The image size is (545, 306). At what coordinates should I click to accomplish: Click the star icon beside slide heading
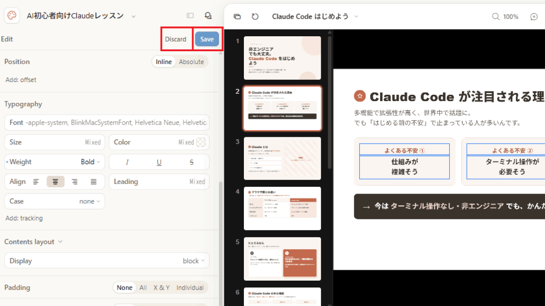coord(360,96)
